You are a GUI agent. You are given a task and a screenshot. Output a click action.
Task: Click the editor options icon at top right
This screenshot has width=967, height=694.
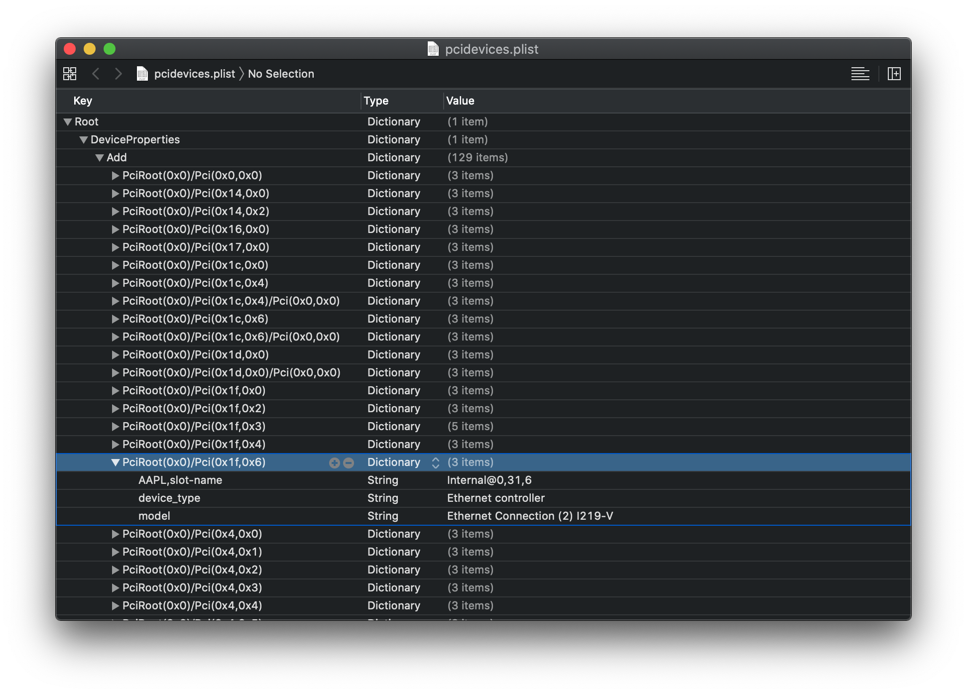[860, 73]
